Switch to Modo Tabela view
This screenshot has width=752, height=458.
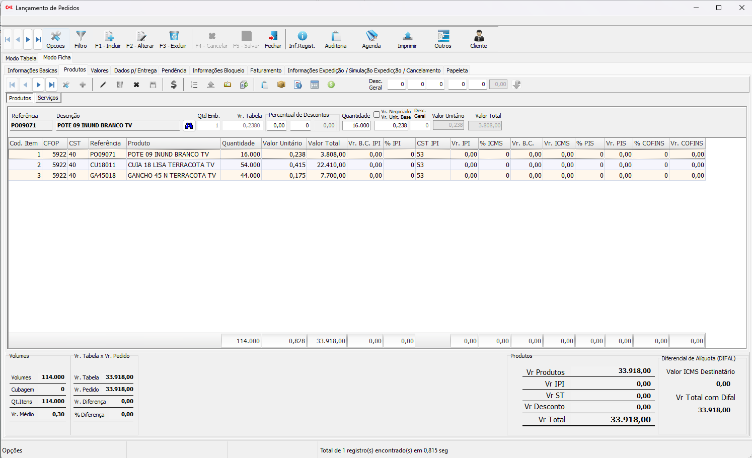pos(21,58)
